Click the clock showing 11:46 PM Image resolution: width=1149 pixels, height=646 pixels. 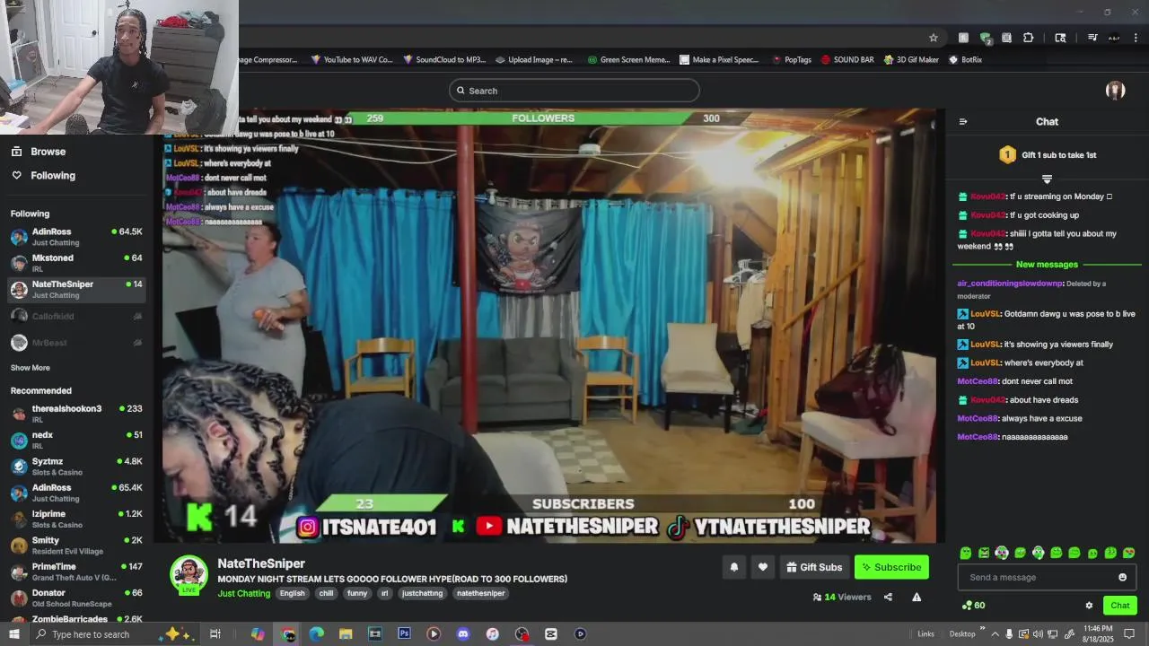[1099, 634]
